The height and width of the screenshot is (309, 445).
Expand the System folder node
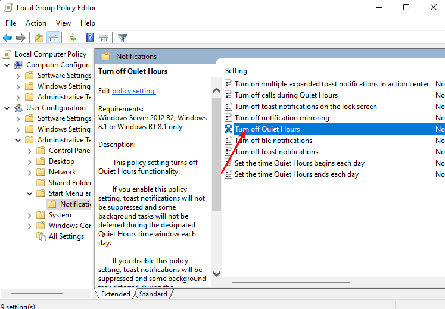point(30,216)
